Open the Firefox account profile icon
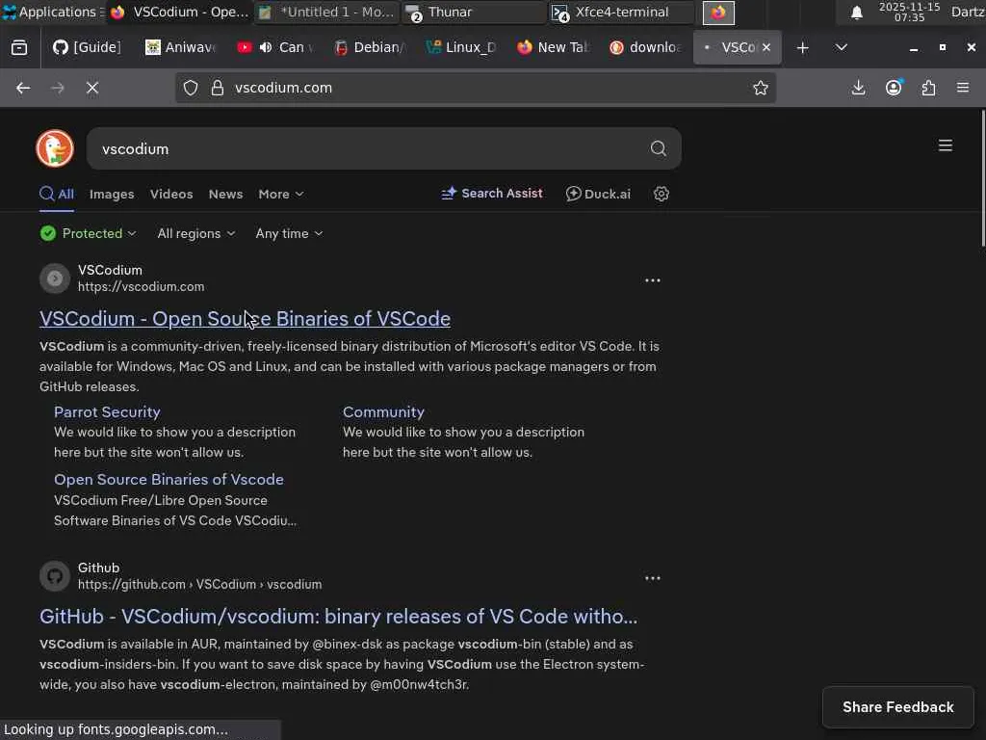 [x=894, y=88]
